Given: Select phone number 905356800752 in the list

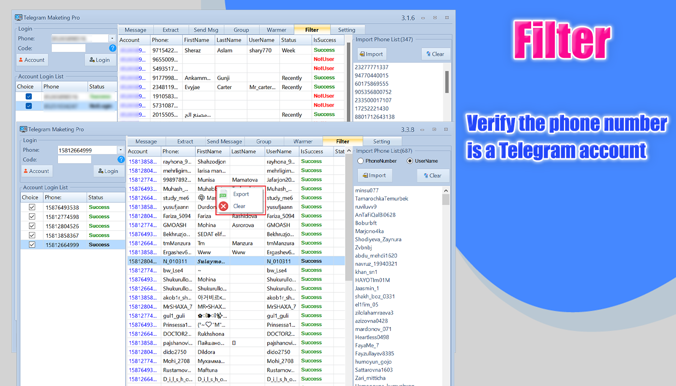Looking at the screenshot, I should 373,92.
